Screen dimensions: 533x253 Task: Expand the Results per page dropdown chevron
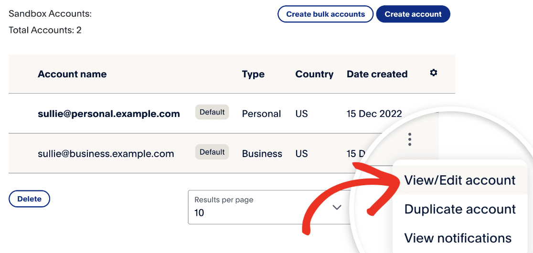(337, 207)
